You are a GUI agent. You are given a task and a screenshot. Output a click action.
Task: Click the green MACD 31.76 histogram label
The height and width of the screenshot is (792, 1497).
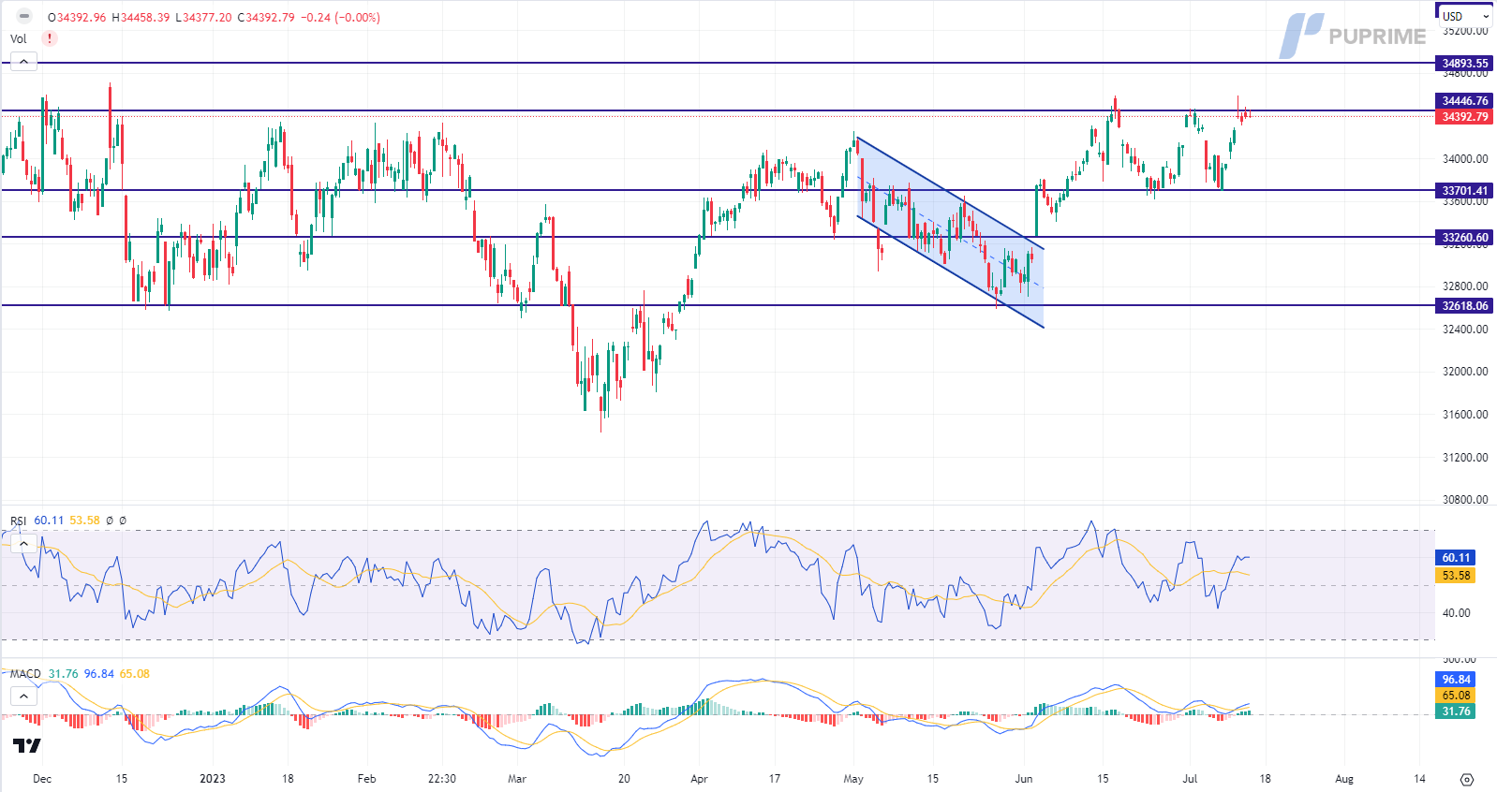click(1456, 711)
